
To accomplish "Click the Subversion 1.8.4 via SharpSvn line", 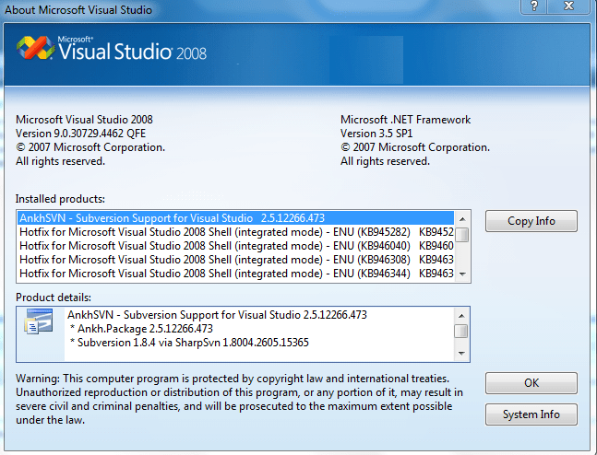I will coord(189,343).
